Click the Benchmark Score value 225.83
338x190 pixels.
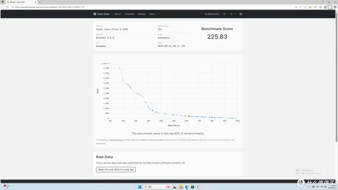coord(217,37)
